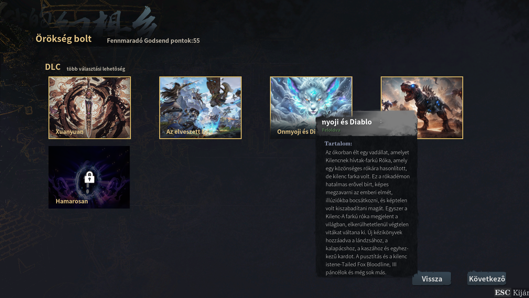Select the Az elveszett falu DLC card
The width and height of the screenshot is (529, 298).
click(x=200, y=108)
